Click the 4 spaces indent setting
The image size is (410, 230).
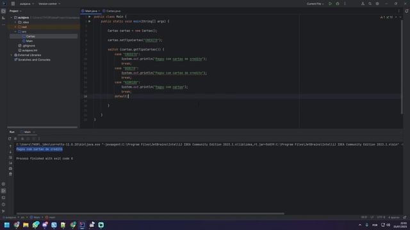(394, 217)
